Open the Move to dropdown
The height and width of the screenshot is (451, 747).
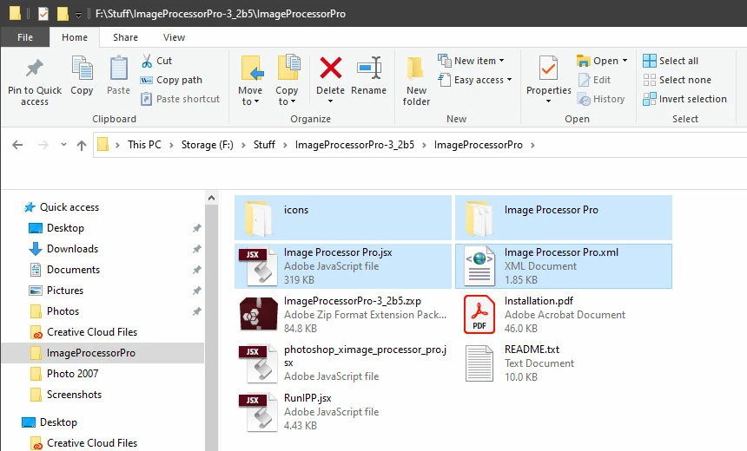tap(250, 95)
